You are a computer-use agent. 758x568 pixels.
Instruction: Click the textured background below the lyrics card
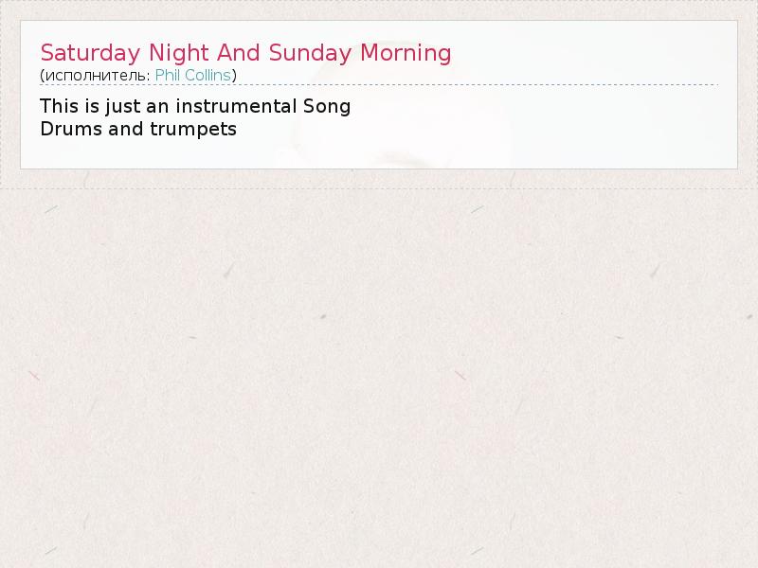tap(379, 379)
